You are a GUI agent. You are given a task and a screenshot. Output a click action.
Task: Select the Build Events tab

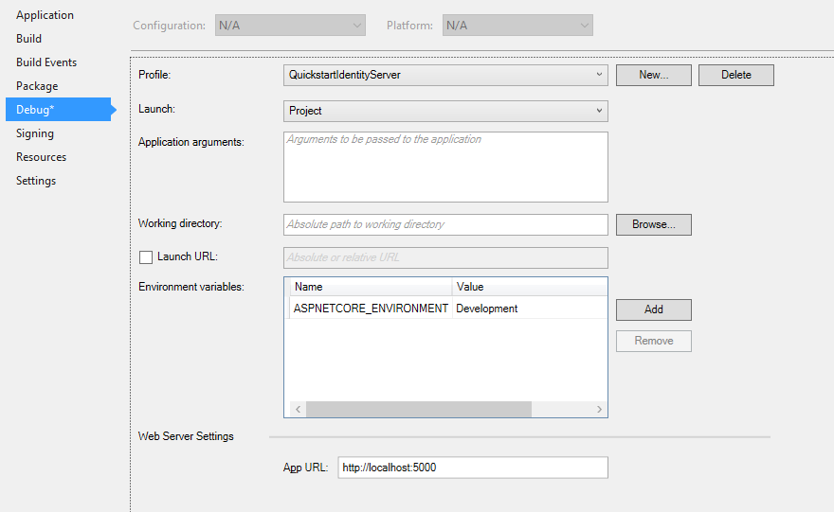(46, 62)
